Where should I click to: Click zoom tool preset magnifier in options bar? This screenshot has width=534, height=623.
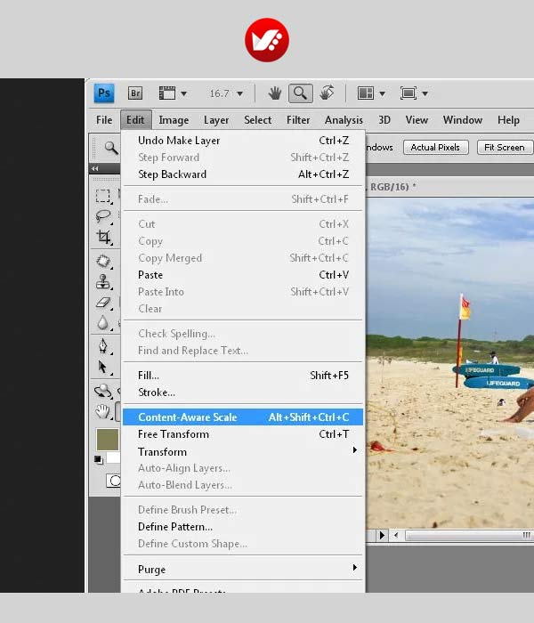coord(111,148)
